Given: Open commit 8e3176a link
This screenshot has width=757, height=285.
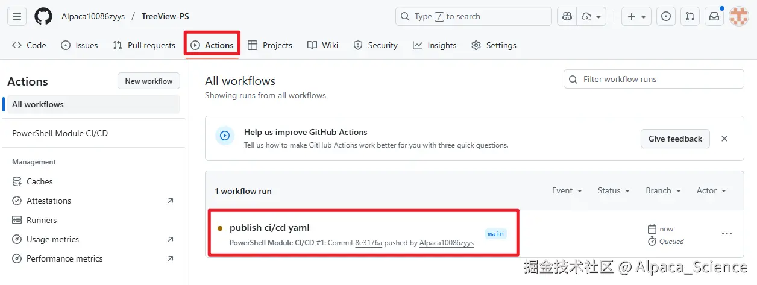Looking at the screenshot, I should tap(368, 243).
